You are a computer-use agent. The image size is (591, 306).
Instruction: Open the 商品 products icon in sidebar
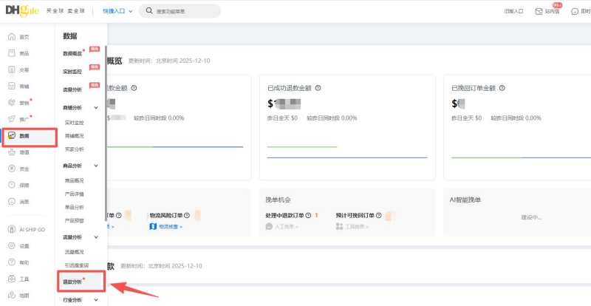12,53
